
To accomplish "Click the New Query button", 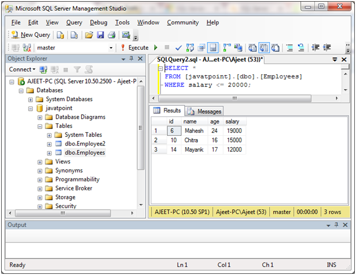I will pyautogui.click(x=31, y=35).
